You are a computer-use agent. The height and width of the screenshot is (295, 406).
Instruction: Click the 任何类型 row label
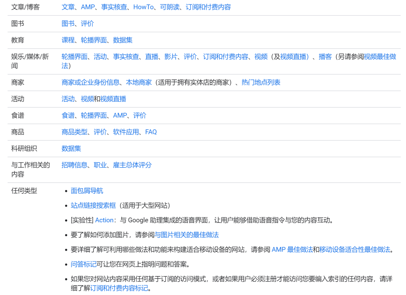pyautogui.click(x=24, y=191)
